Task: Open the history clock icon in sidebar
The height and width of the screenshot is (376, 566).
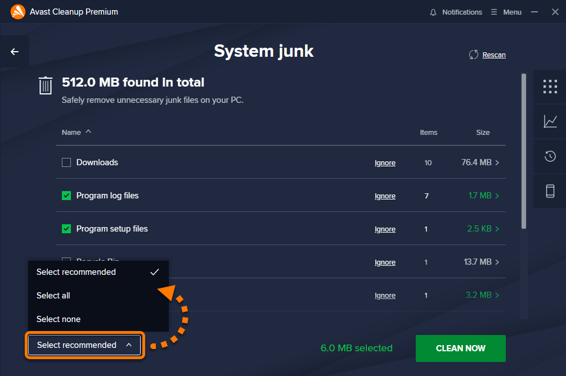Action: pyautogui.click(x=550, y=156)
